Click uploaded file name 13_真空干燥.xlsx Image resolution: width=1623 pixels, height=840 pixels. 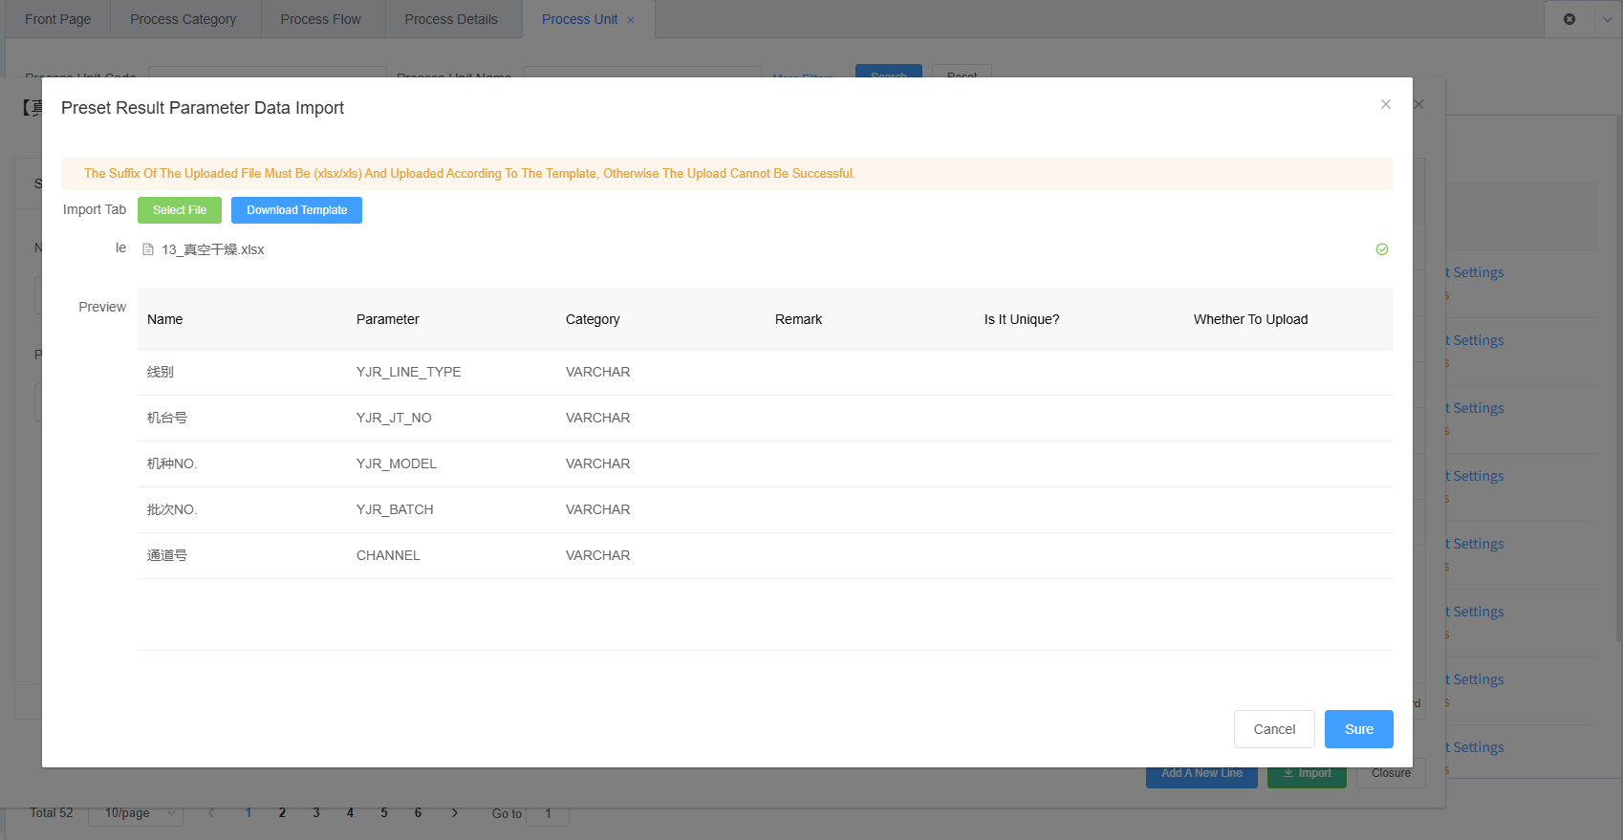212,249
